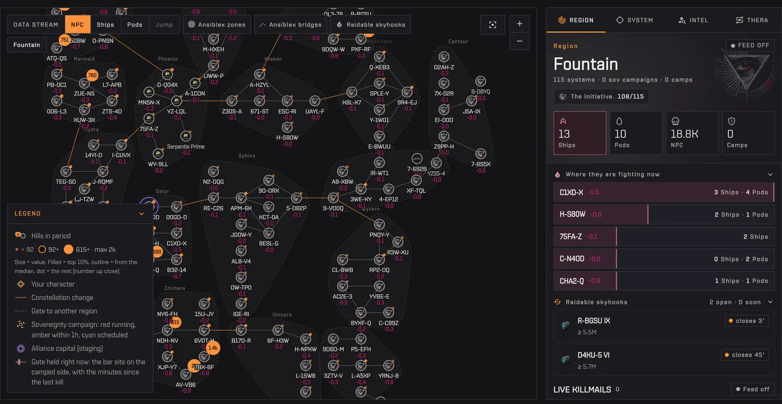Toggle the Ansiblex bridges overlay
782x404 pixels.
(x=291, y=24)
